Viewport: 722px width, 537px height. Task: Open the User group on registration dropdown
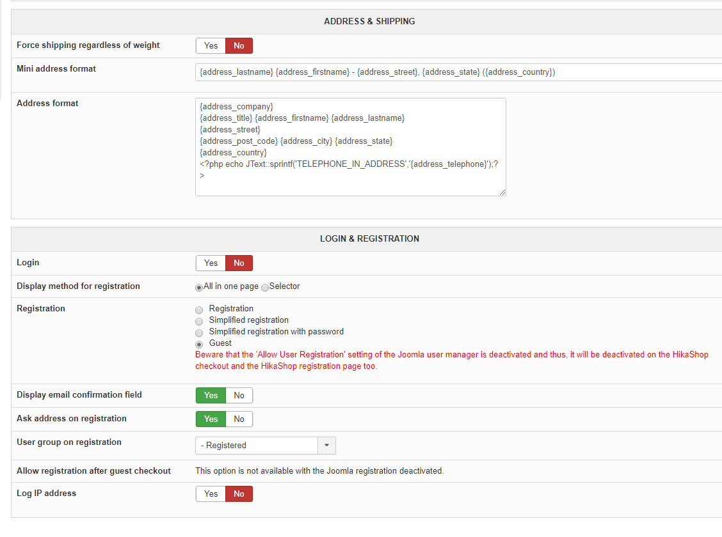pos(257,445)
